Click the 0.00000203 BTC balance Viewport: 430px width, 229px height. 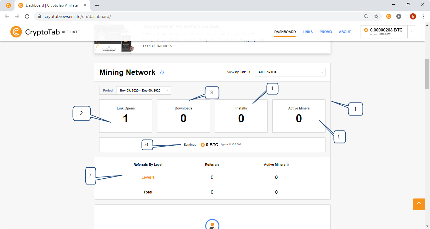pyautogui.click(x=386, y=30)
